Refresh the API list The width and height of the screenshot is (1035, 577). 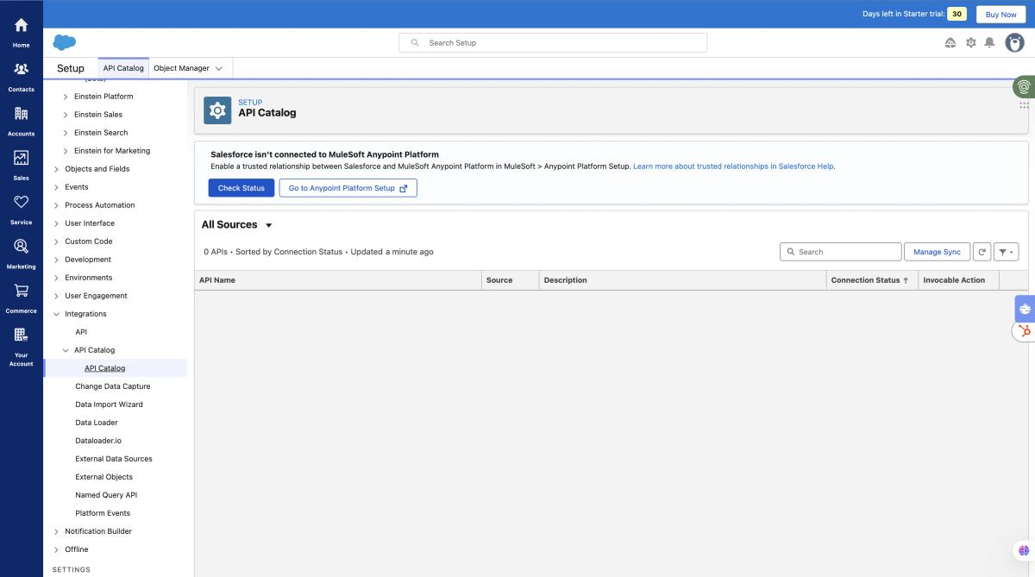click(982, 252)
